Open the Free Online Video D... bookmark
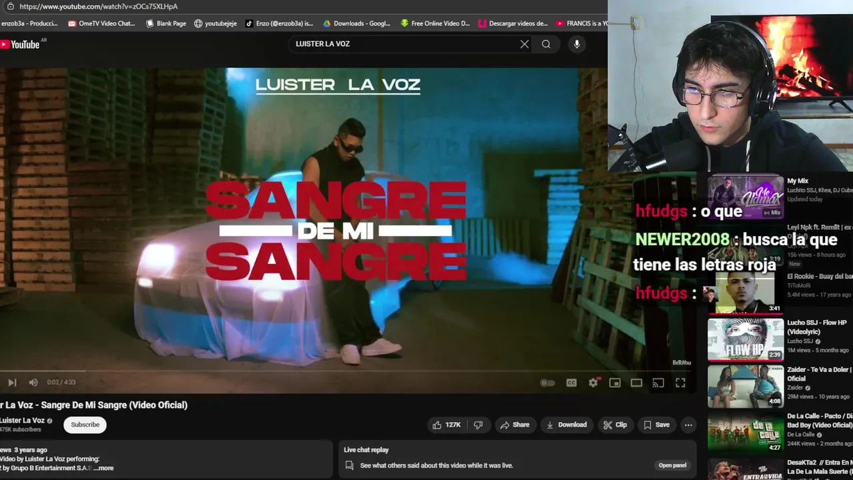Viewport: 853px width, 480px height. 434,23
